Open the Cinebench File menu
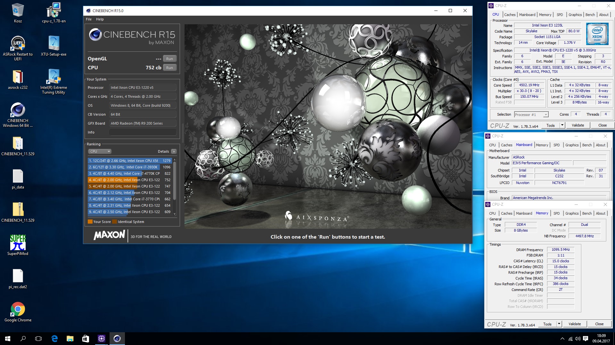The height and width of the screenshot is (345, 615). [x=89, y=19]
